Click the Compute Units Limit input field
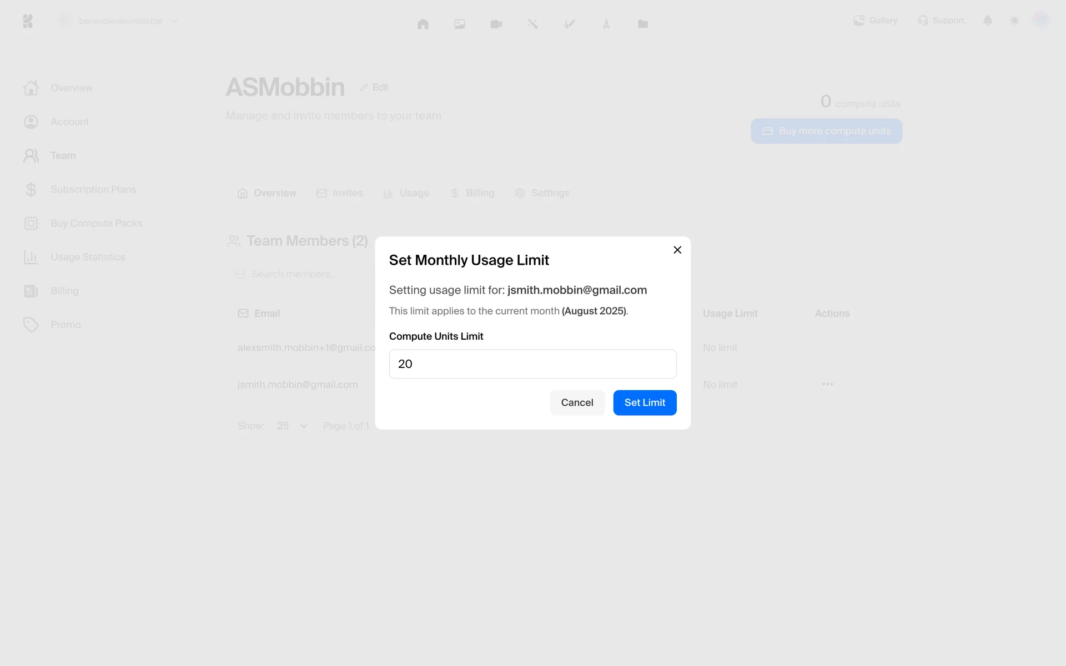This screenshot has width=1066, height=666. click(x=532, y=364)
